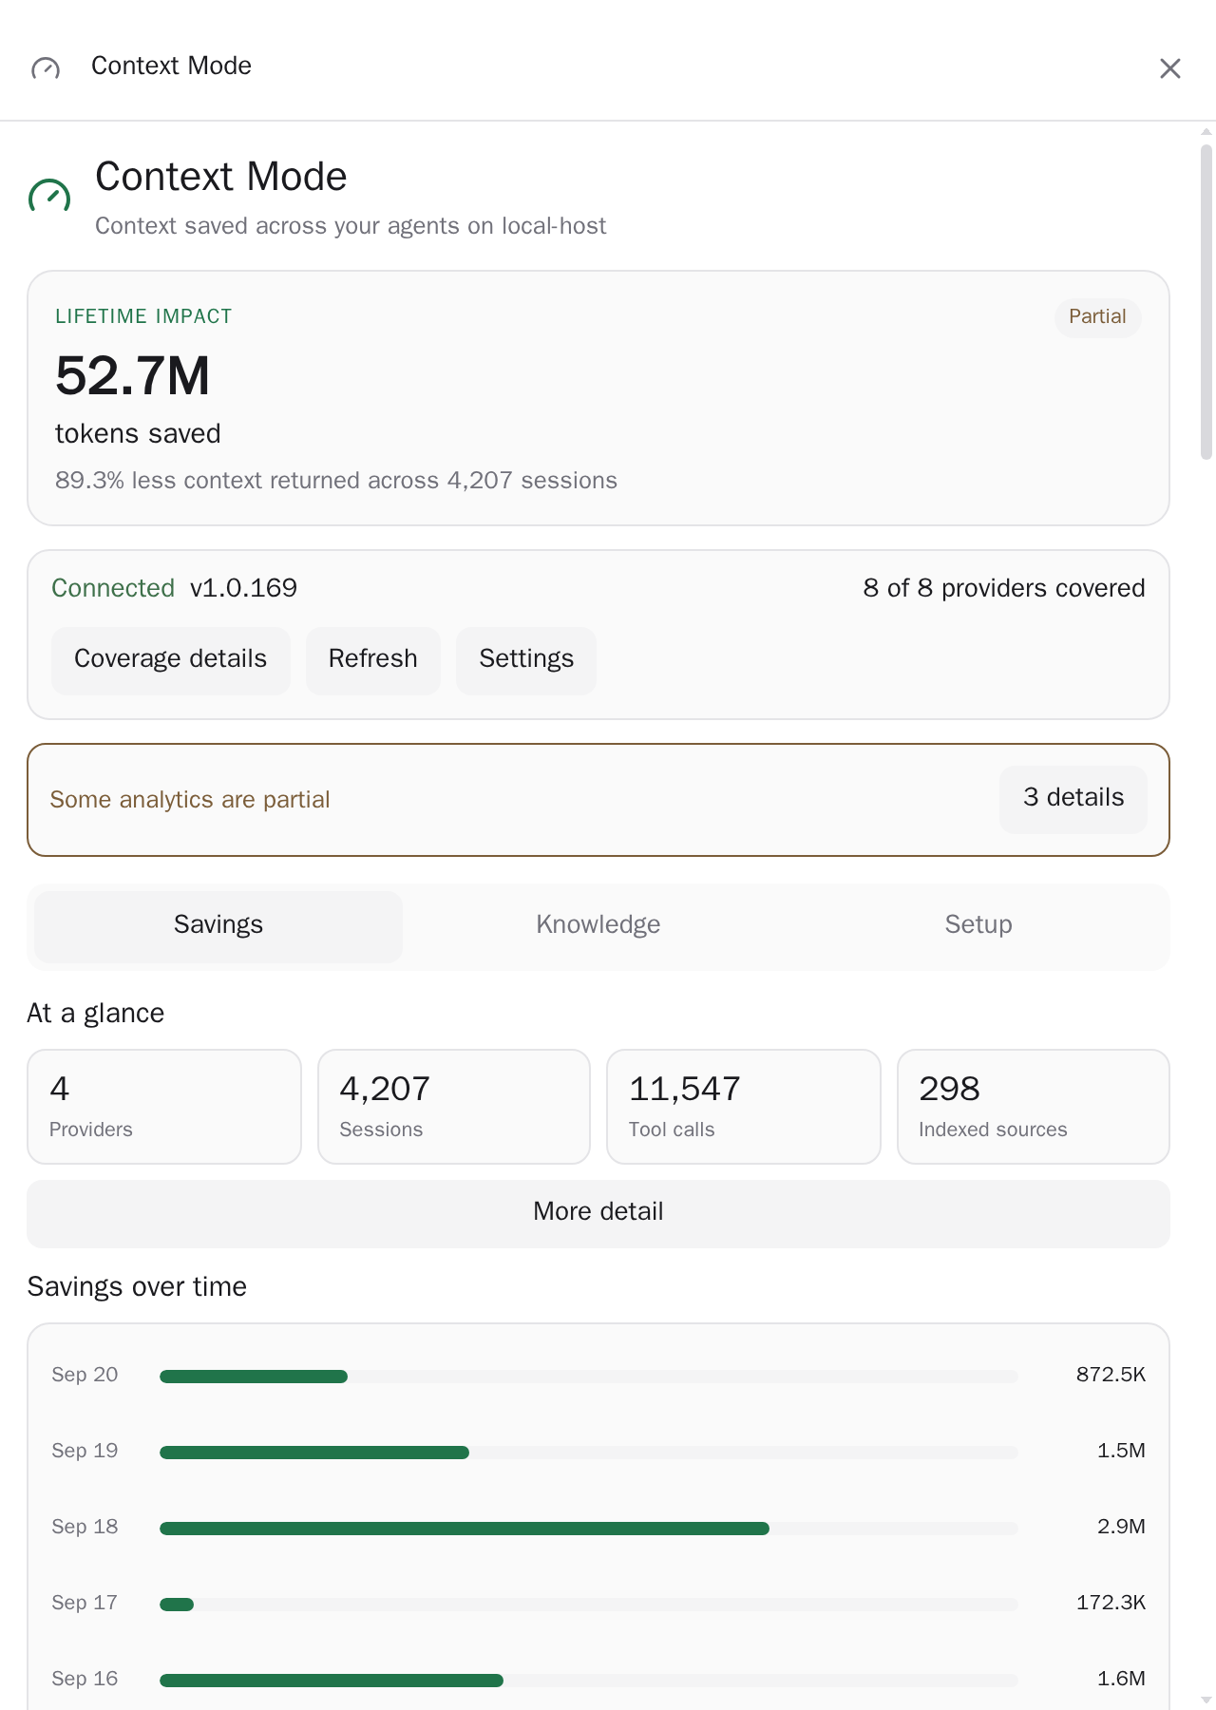Image resolution: width=1216 pixels, height=1710 pixels.
Task: Click the Connected status label
Action: (x=113, y=588)
